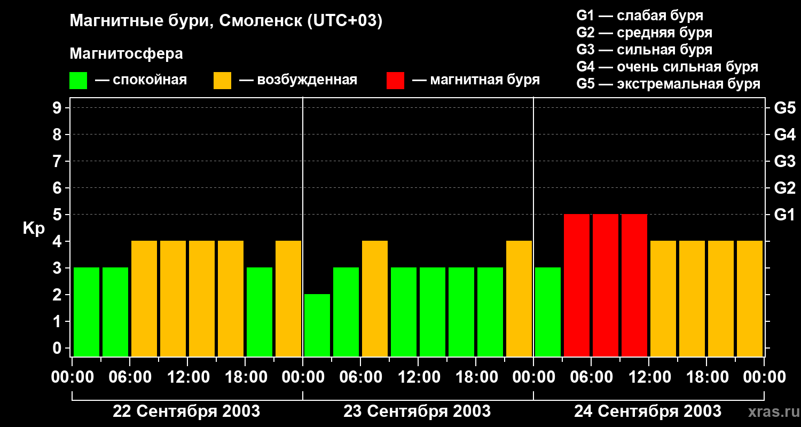Click the G5 storm level label on axis
801x427 pixels.
784,108
